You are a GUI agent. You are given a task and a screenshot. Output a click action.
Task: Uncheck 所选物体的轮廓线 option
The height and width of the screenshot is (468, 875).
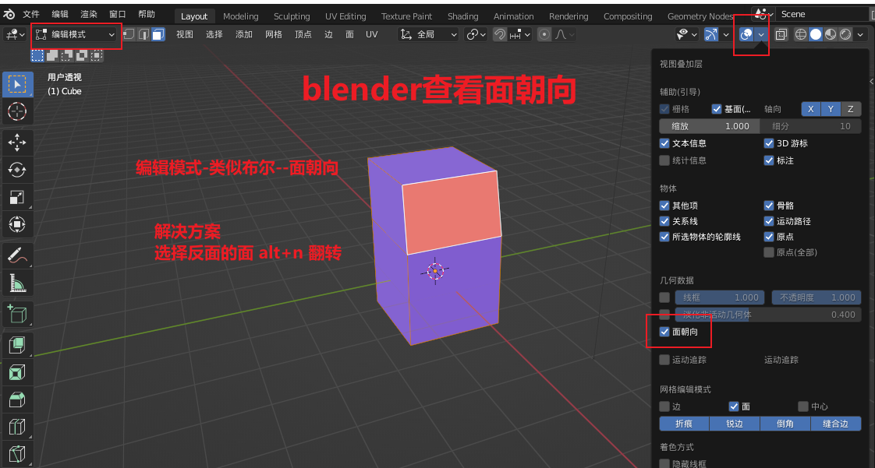coord(664,237)
